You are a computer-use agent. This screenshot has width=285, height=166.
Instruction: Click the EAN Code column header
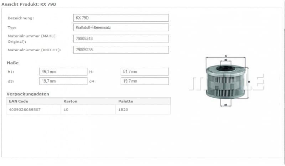(x=19, y=101)
